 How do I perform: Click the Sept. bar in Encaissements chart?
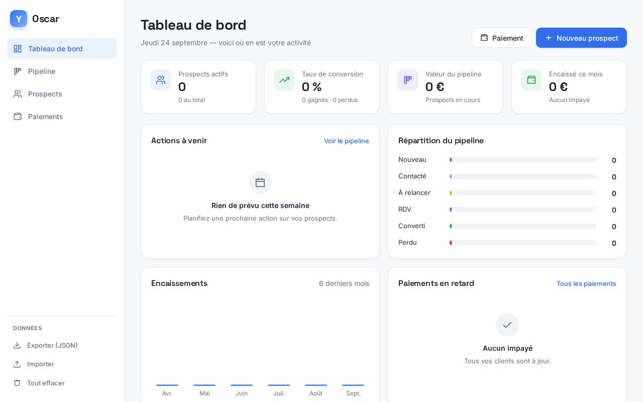click(353, 385)
